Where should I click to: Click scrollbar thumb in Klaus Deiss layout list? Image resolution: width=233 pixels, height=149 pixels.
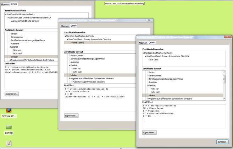224,79
